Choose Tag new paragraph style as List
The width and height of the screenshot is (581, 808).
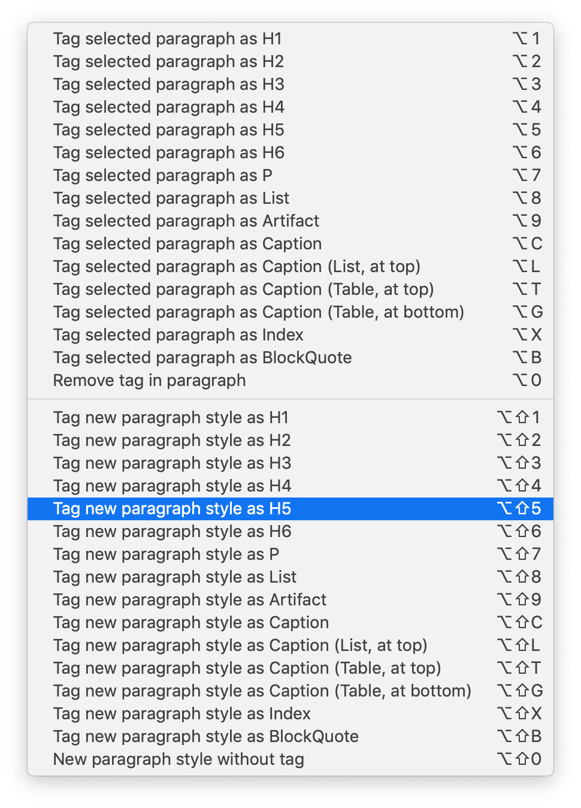pos(290,577)
